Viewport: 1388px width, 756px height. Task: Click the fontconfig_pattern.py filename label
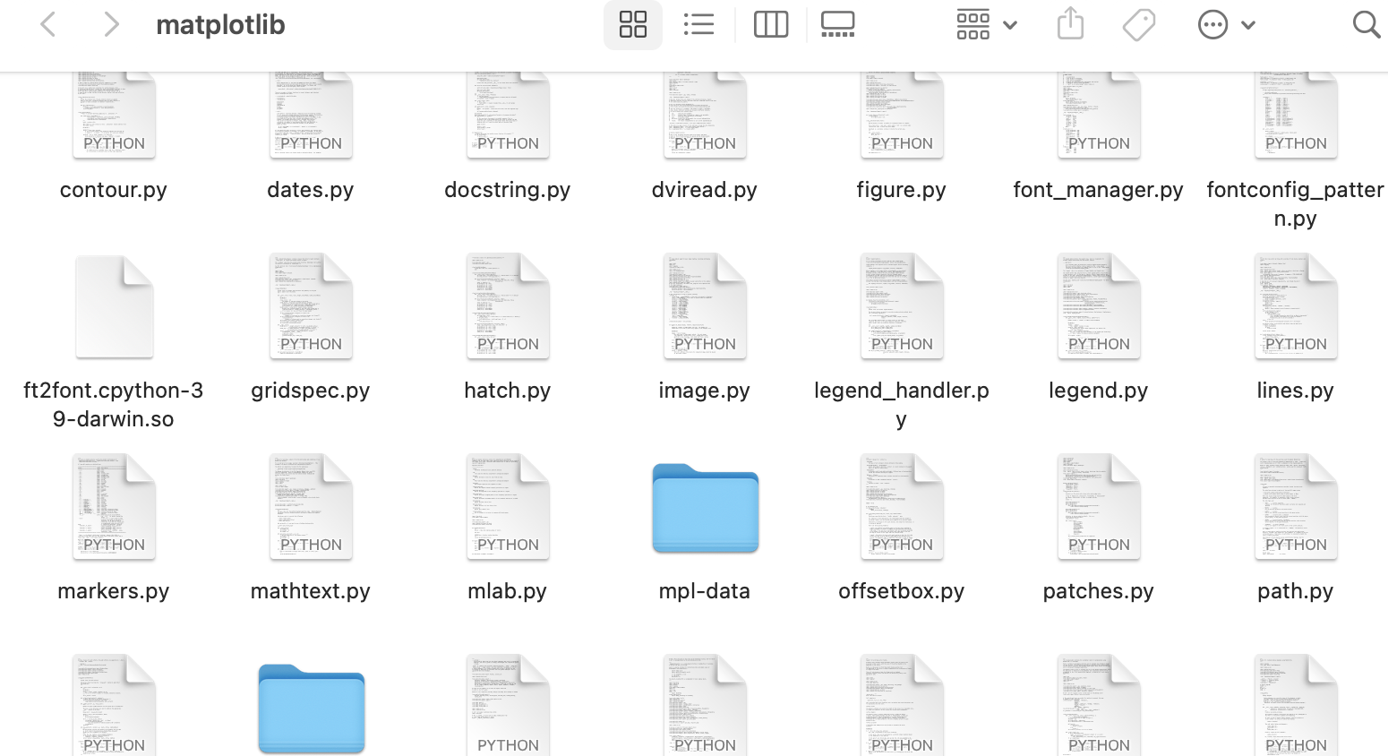1296,203
